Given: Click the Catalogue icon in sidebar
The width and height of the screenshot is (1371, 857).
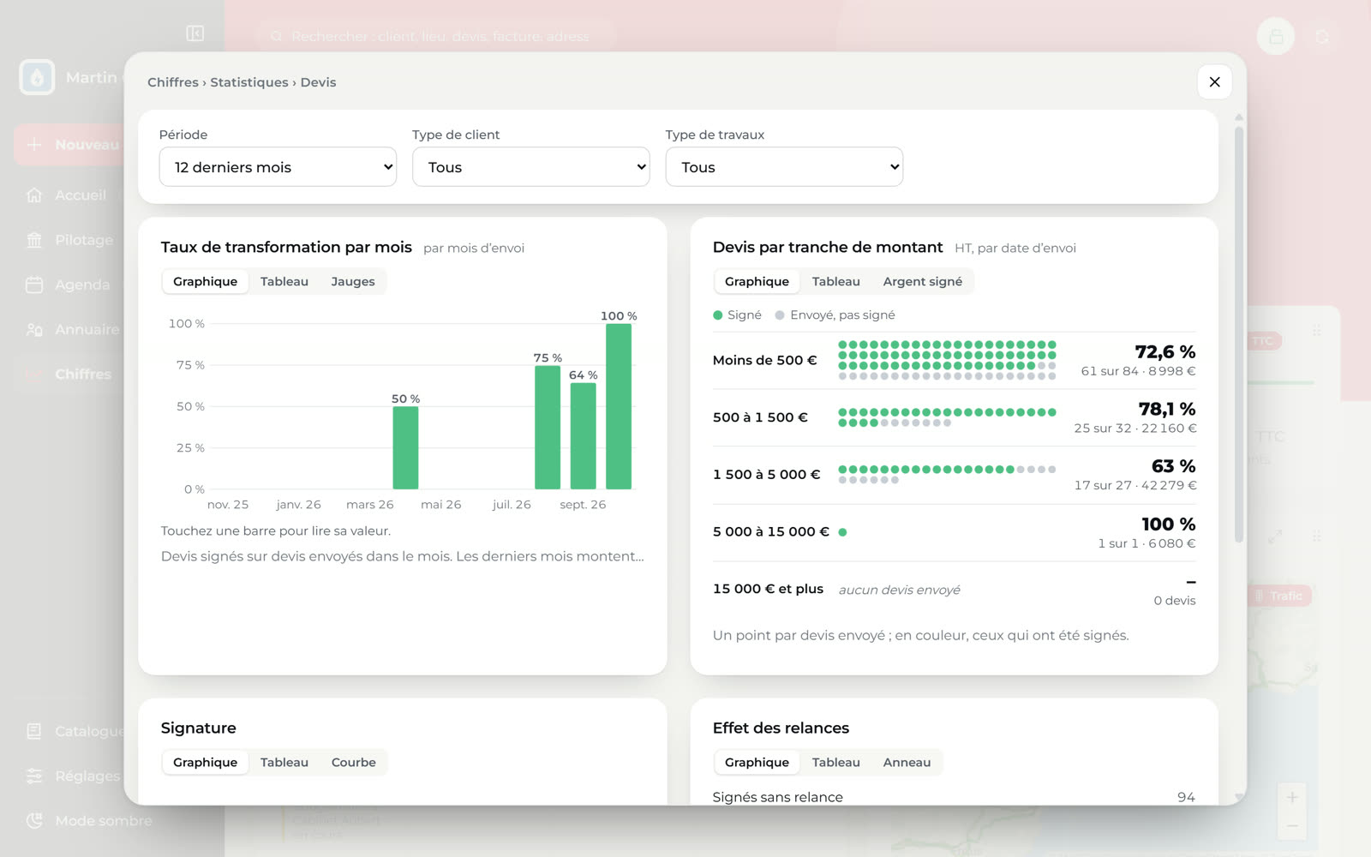Looking at the screenshot, I should tap(34, 731).
